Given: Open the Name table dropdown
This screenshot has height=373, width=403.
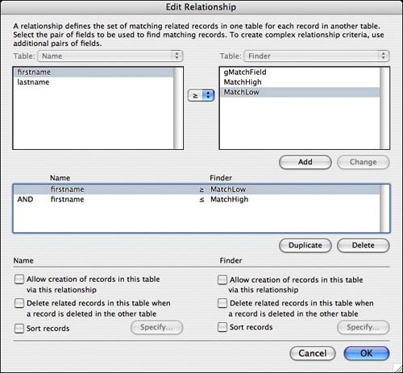Looking at the screenshot, I should click(x=110, y=56).
